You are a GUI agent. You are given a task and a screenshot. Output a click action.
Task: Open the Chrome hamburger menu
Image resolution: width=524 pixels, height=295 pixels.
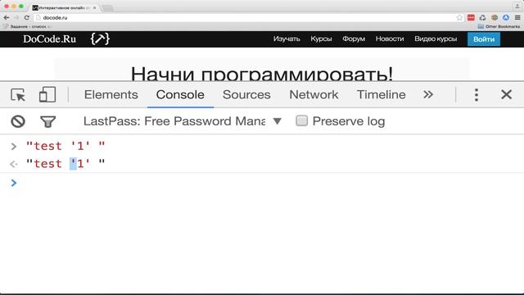tap(517, 17)
